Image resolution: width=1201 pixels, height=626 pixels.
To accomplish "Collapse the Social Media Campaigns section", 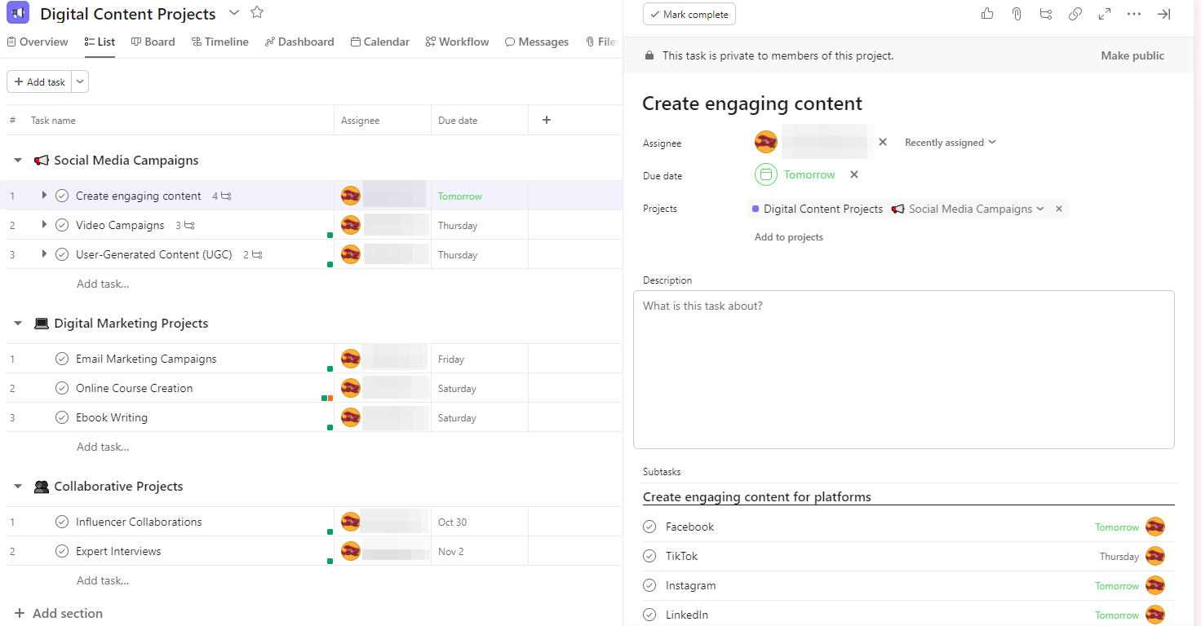I will [x=17, y=161].
